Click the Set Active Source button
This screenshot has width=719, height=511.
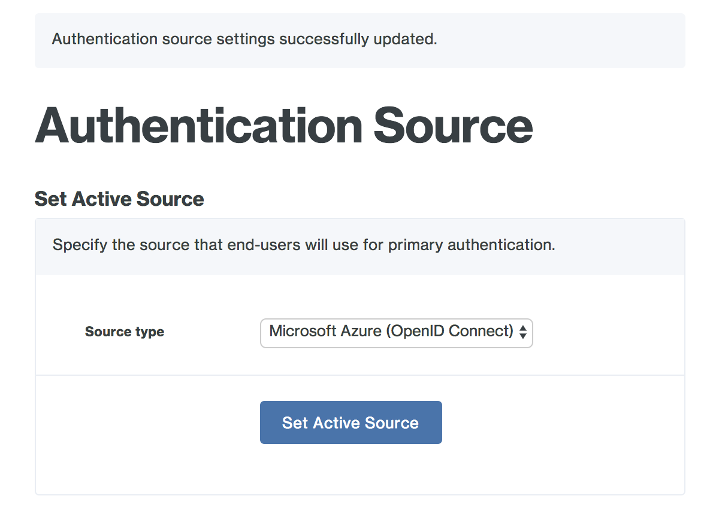(351, 422)
